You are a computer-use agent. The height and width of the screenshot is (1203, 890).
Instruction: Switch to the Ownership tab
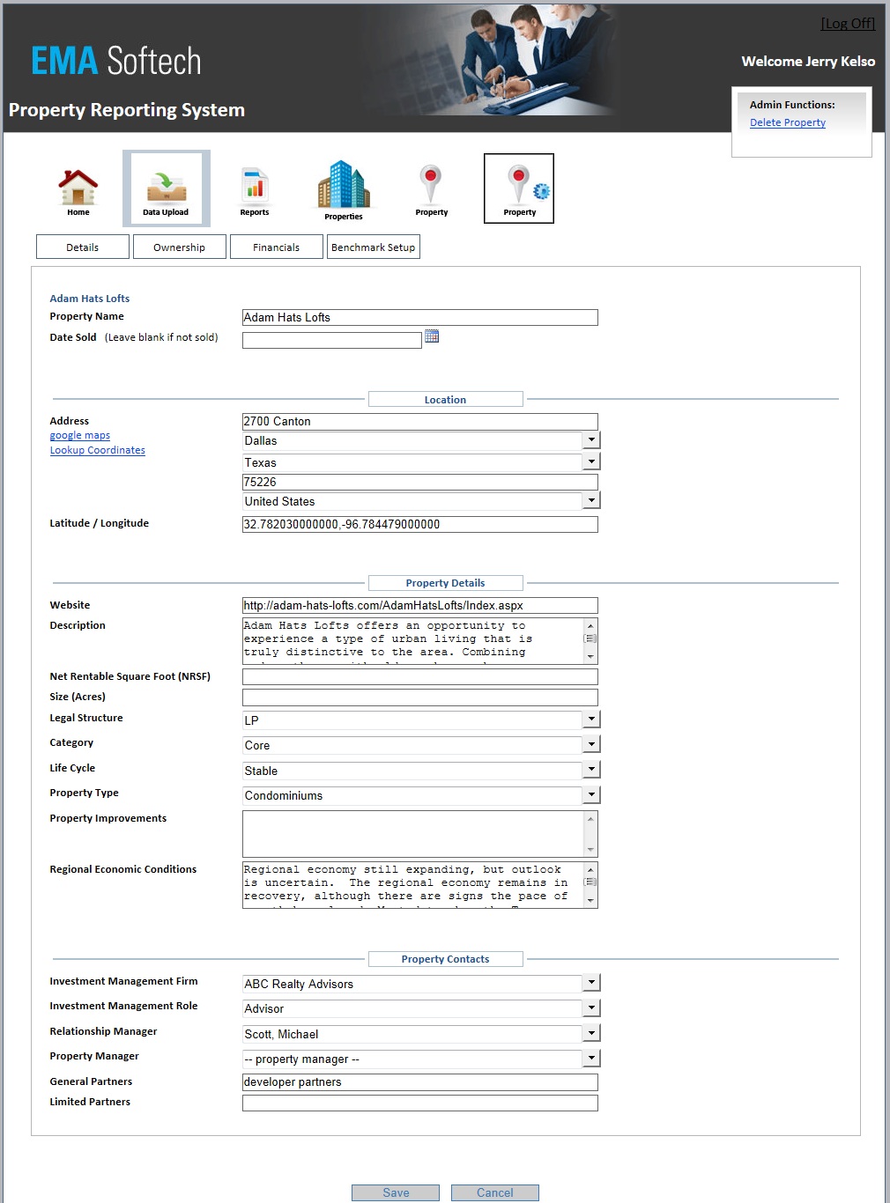point(180,247)
